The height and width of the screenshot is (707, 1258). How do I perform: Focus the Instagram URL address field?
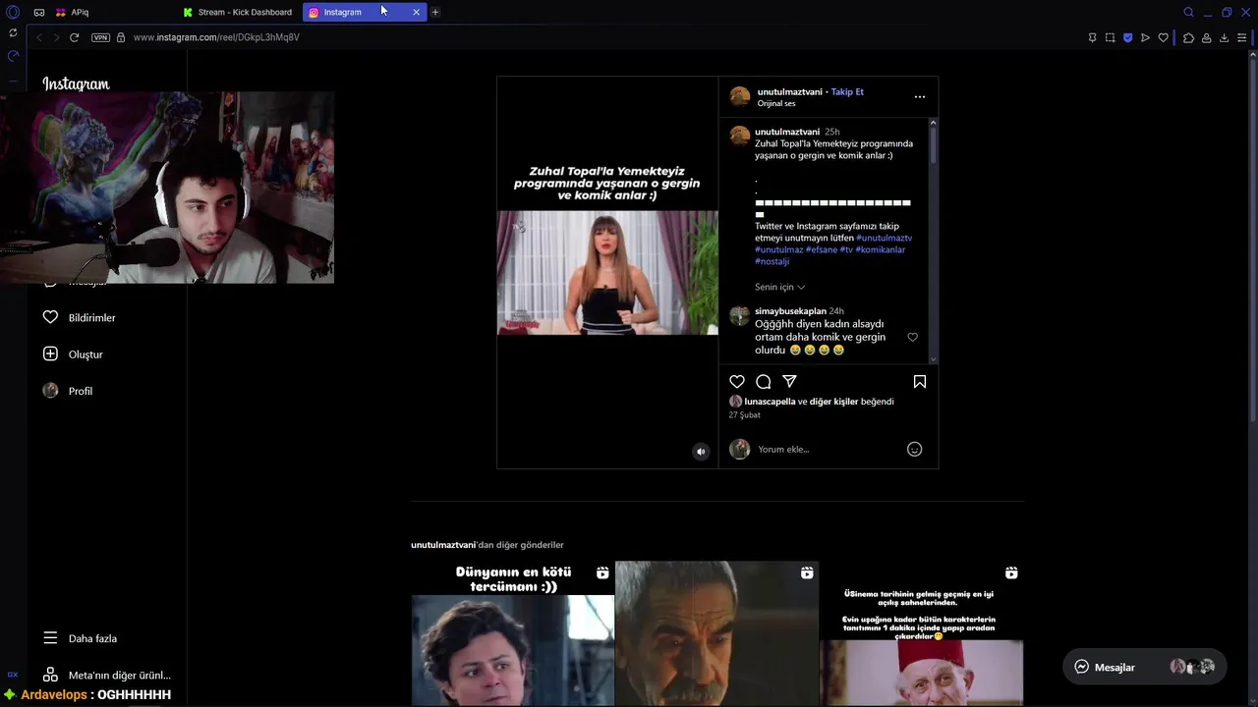pos(216,37)
